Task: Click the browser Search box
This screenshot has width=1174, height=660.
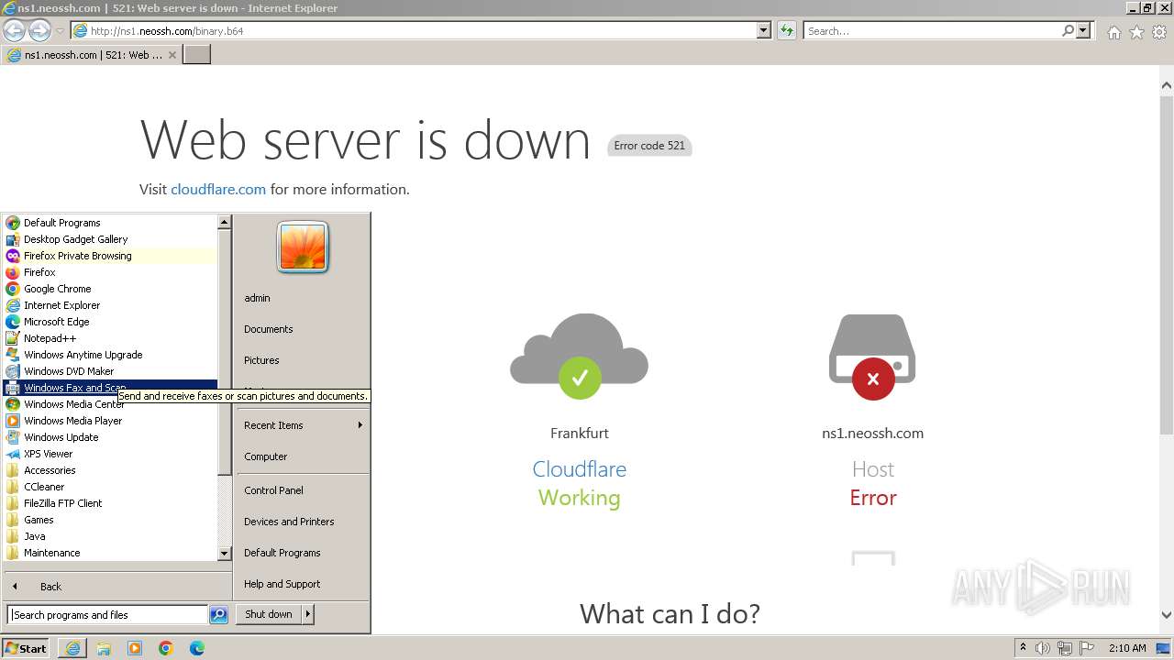Action: tap(932, 31)
